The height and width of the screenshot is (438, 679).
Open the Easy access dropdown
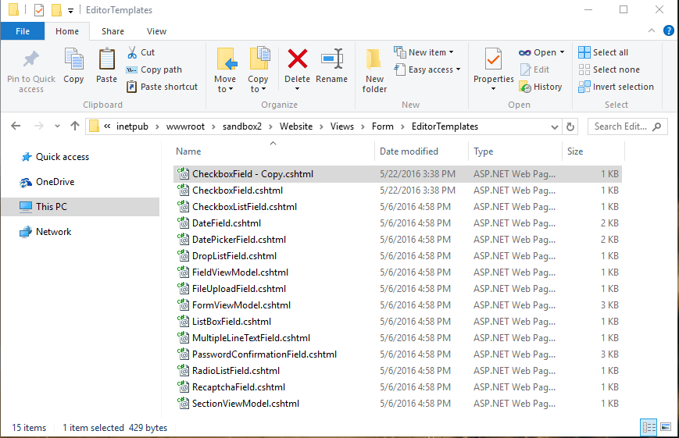click(x=427, y=69)
